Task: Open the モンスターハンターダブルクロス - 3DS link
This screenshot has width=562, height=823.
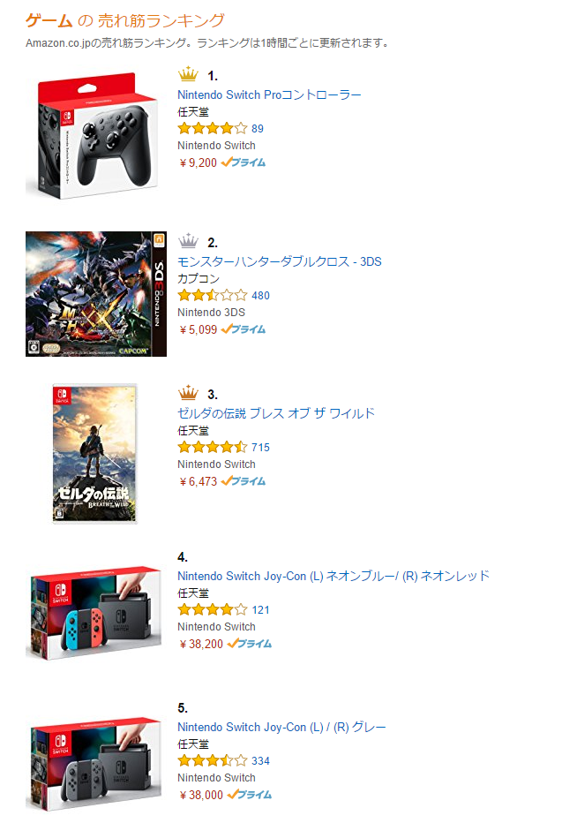Action: pos(280,261)
